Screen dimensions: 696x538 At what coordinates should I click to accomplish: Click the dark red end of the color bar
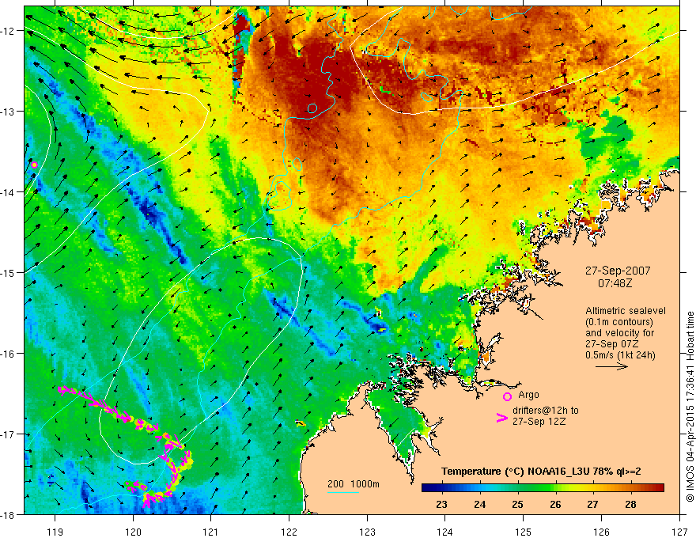659,488
